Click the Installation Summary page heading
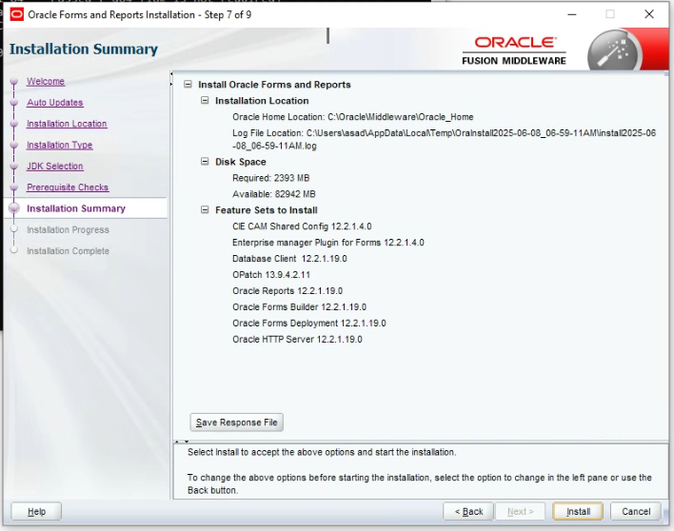Viewport: 674px width, 531px height. coord(84,49)
